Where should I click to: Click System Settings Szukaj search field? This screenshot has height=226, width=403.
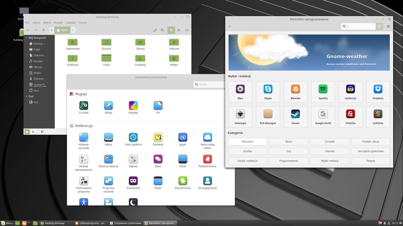(x=209, y=84)
